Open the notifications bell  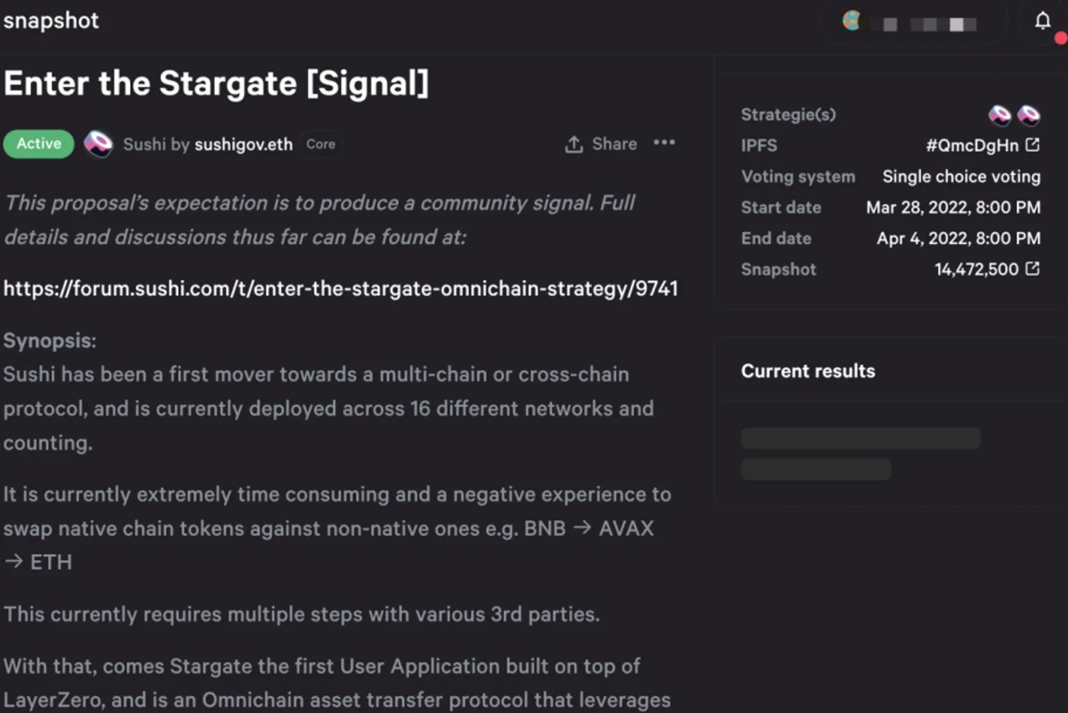click(1043, 21)
